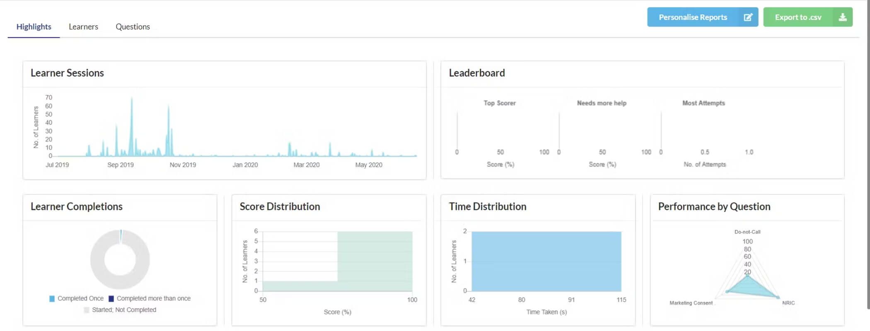Image resolution: width=870 pixels, height=331 pixels.
Task: Click the tall green Score Distribution bar
Action: pos(375,261)
